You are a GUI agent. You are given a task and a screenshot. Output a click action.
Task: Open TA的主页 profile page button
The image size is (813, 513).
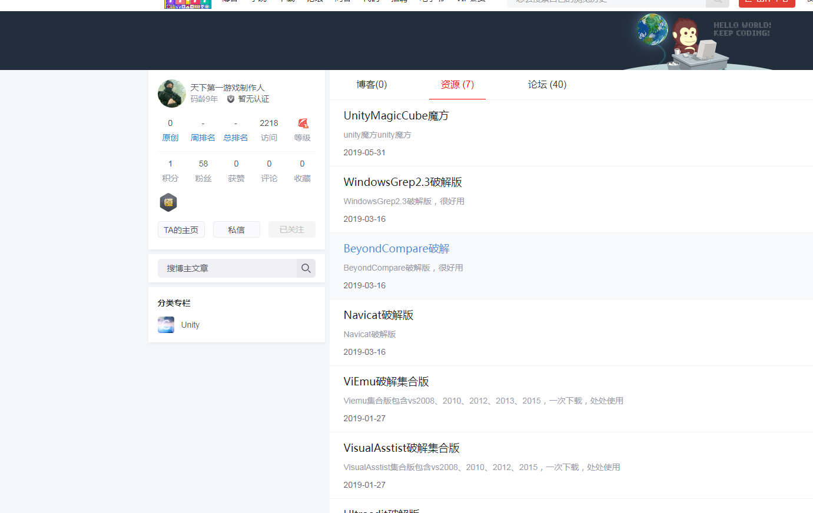pos(181,229)
